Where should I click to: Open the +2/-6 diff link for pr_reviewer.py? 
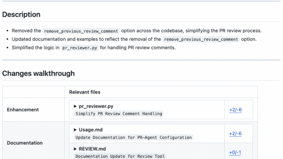coord(235,110)
